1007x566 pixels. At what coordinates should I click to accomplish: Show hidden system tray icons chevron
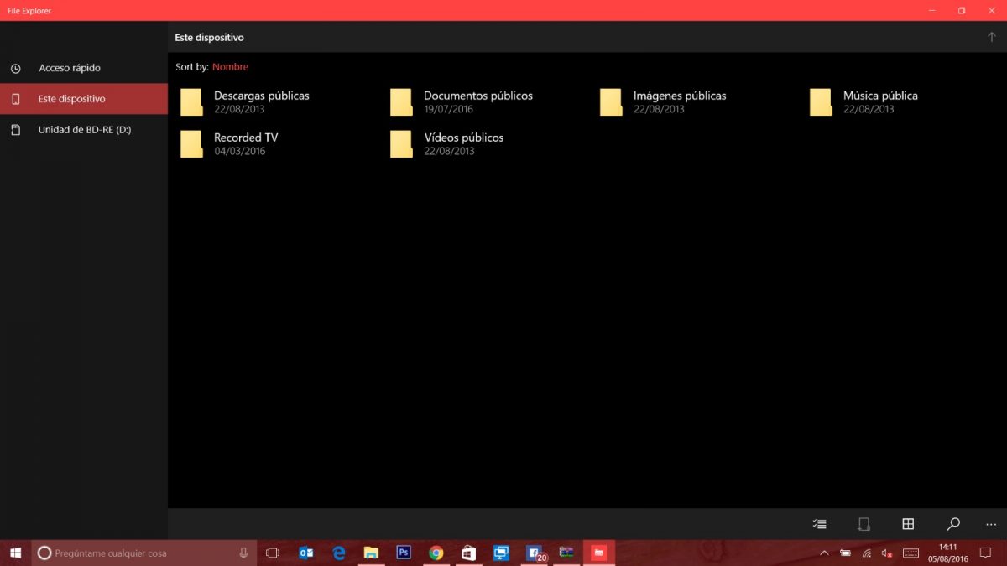pyautogui.click(x=824, y=553)
